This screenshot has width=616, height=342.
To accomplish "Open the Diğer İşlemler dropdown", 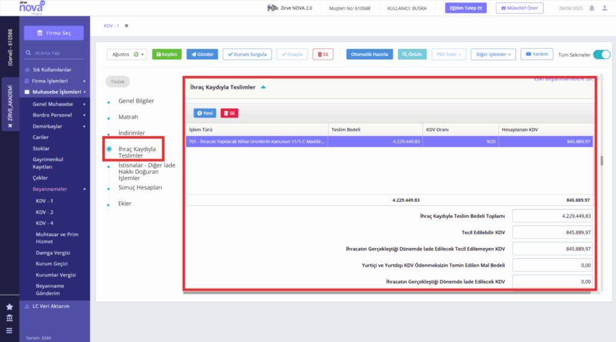I will tap(493, 54).
